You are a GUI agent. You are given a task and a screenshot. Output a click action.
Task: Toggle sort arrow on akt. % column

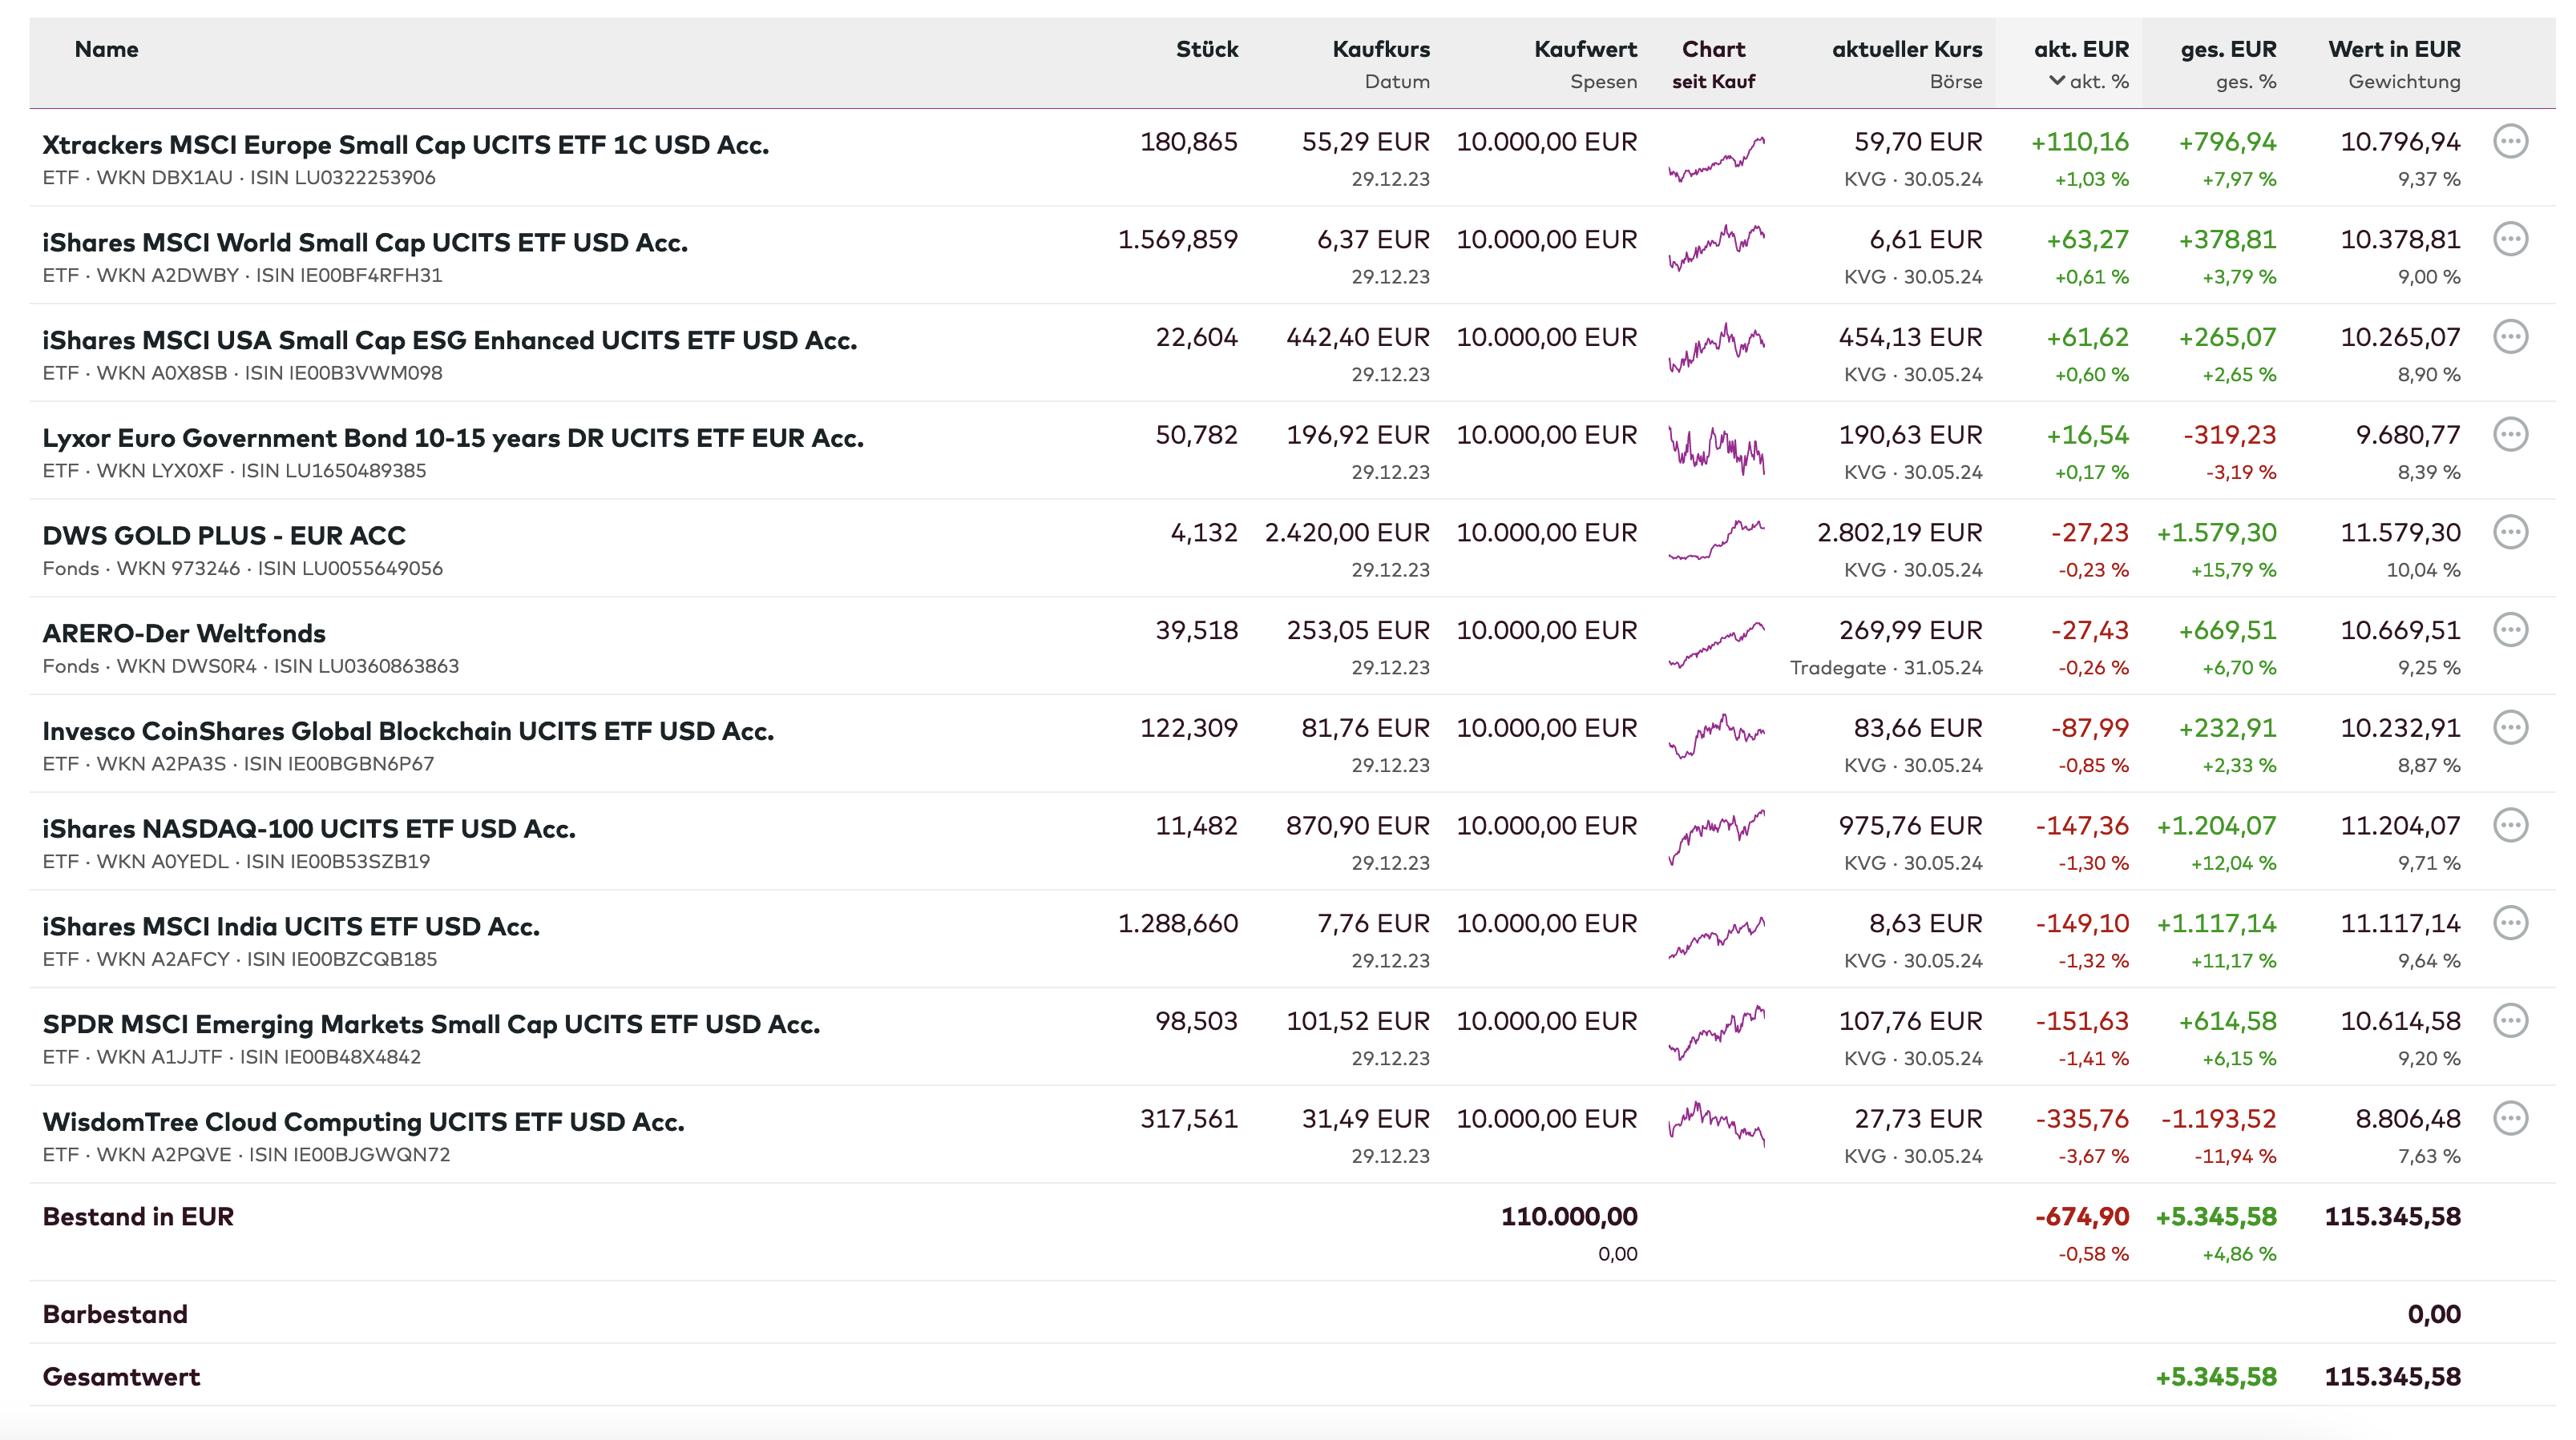point(2057,81)
